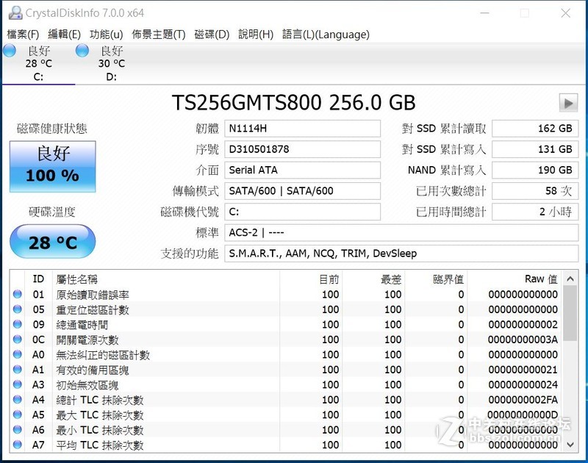This screenshot has height=463, width=588.
Task: Click the status dot for attribute A3
Action: (x=17, y=384)
